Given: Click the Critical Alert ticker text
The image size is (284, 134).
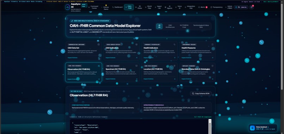Looking at the screenshot, I should tap(70, 1).
